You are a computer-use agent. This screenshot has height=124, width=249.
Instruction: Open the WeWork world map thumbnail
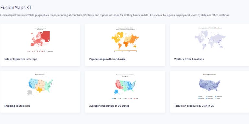point(210,39)
